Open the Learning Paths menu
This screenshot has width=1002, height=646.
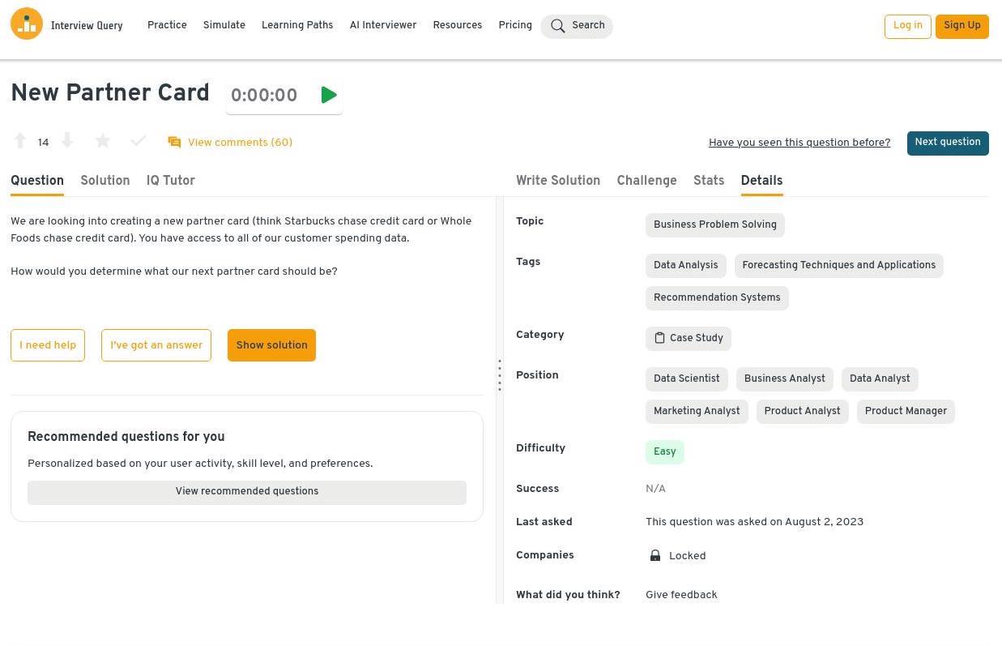tap(297, 25)
